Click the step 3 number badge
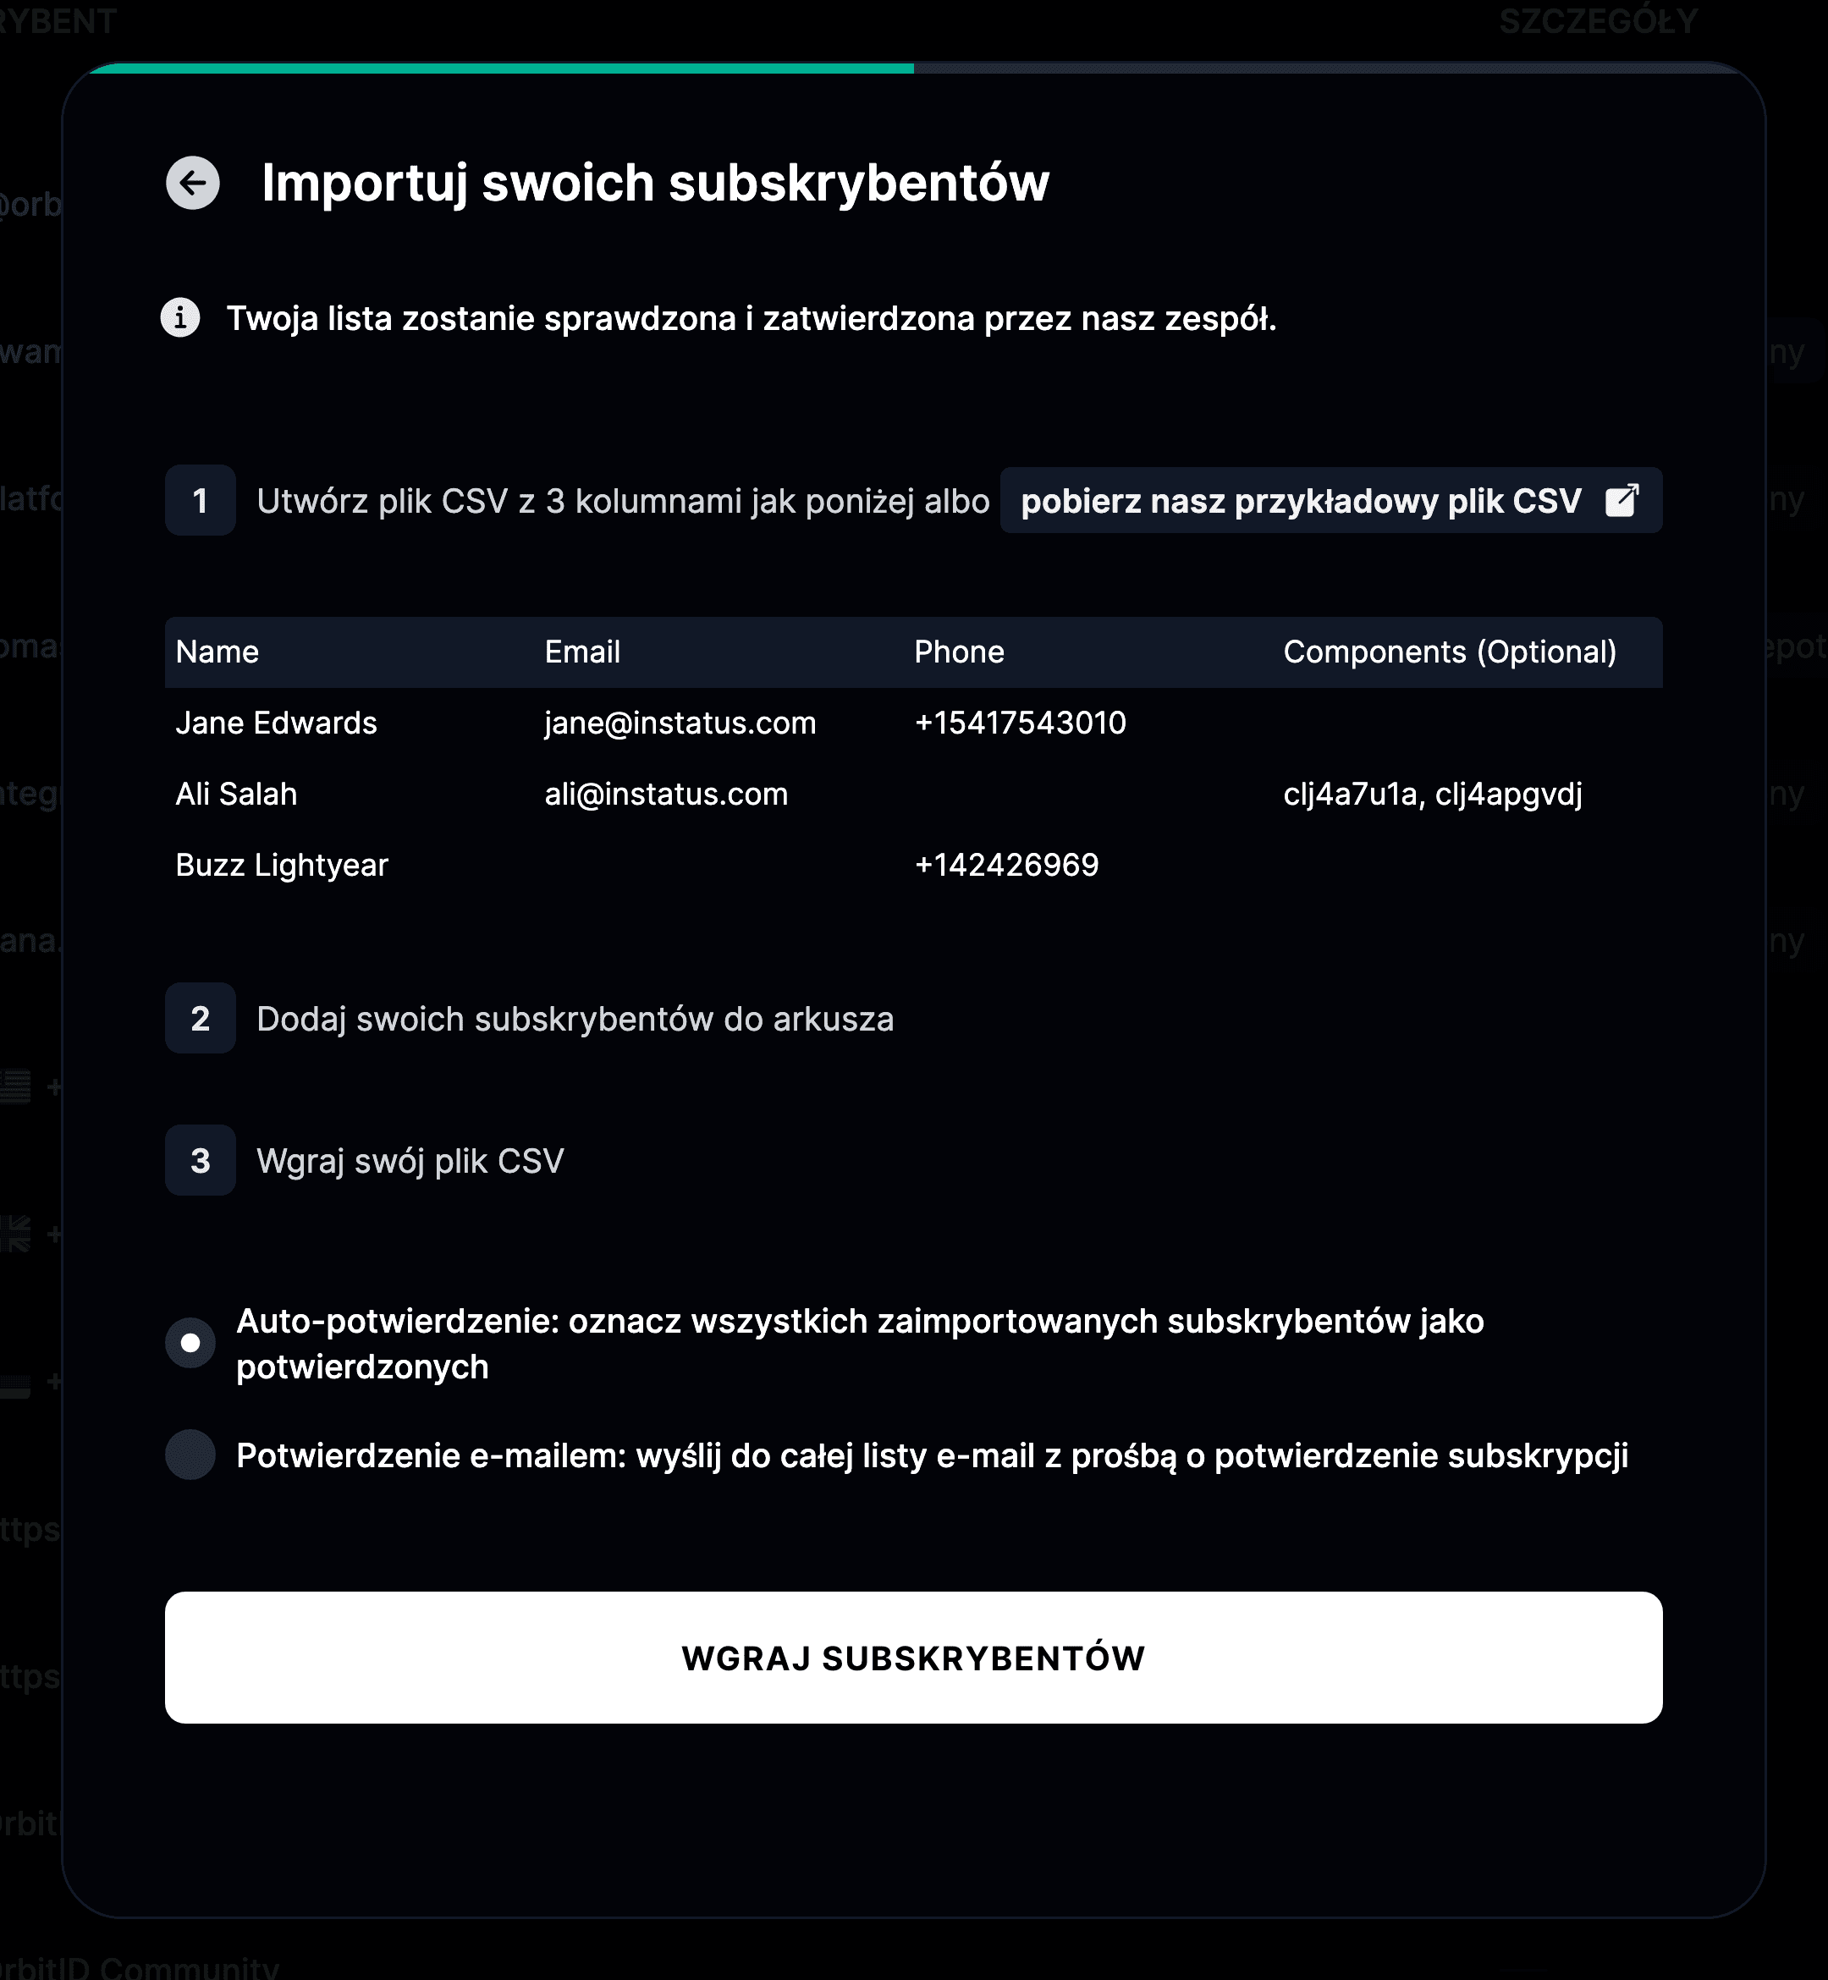The height and width of the screenshot is (1980, 1828). pyautogui.click(x=201, y=1160)
